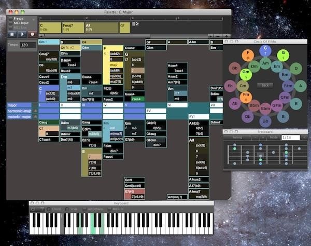311x246 pixels.
Task: Click the #VI scale degree cell
Action: point(199,117)
